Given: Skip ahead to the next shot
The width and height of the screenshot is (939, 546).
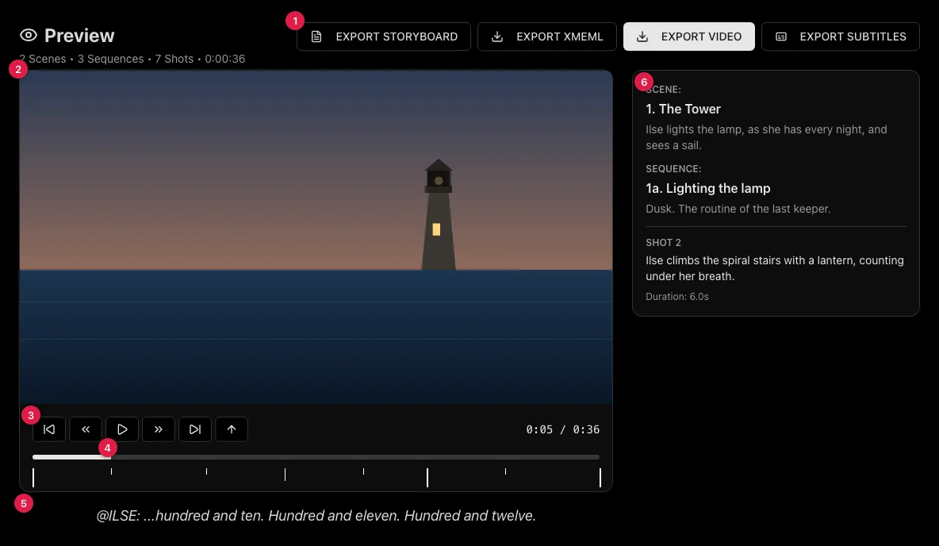Looking at the screenshot, I should pyautogui.click(x=195, y=429).
